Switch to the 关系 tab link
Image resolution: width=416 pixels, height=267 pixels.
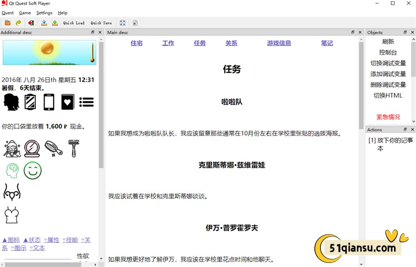pos(231,43)
